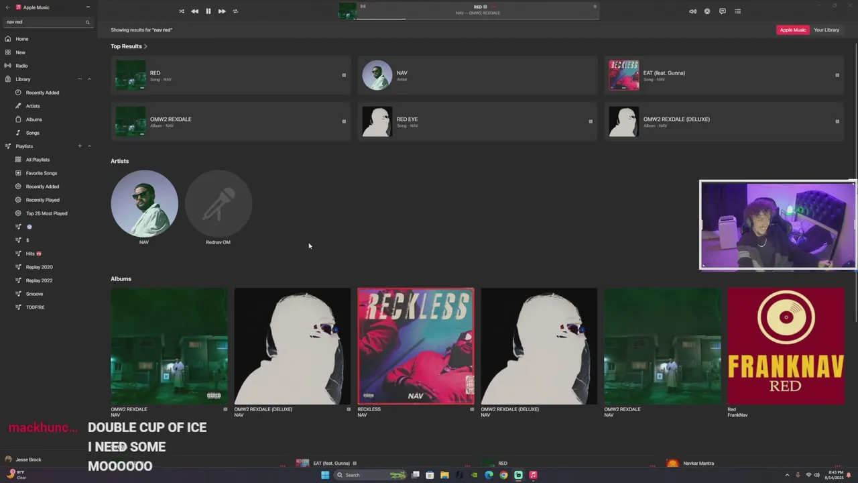Viewport: 858px width, 483px height.
Task: Open the volume control
Action: point(692,11)
